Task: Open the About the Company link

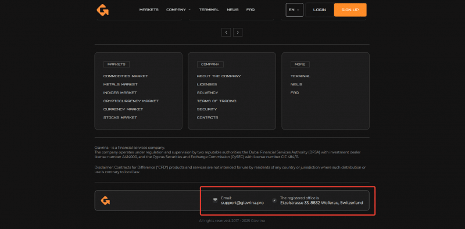Action: tap(219, 76)
